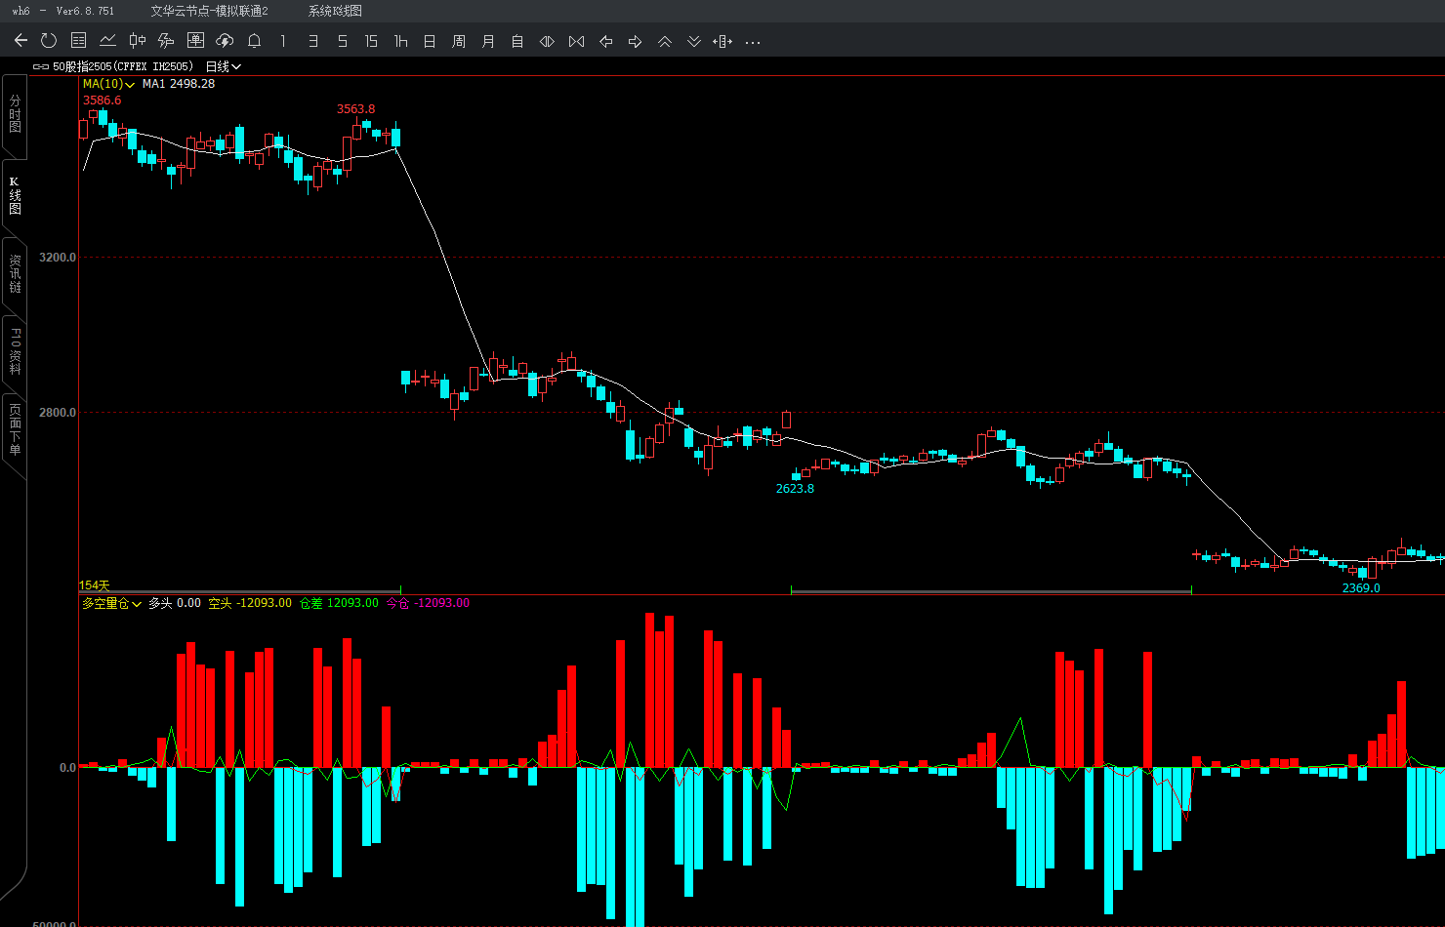Click the double chevron up icon
Screen dimensions: 1445x927
coord(665,41)
